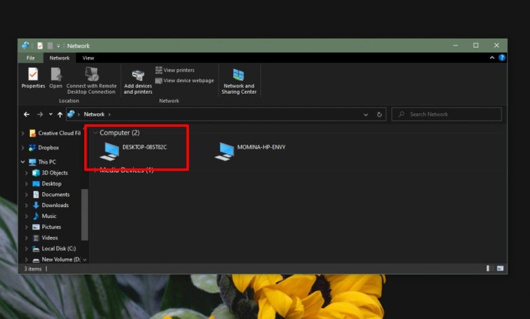
Task: Open Downloads folder in sidebar
Action: pyautogui.click(x=51, y=205)
